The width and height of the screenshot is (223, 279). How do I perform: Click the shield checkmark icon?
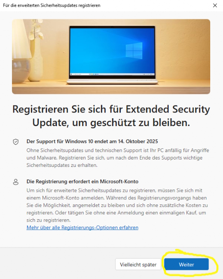pos(16,142)
